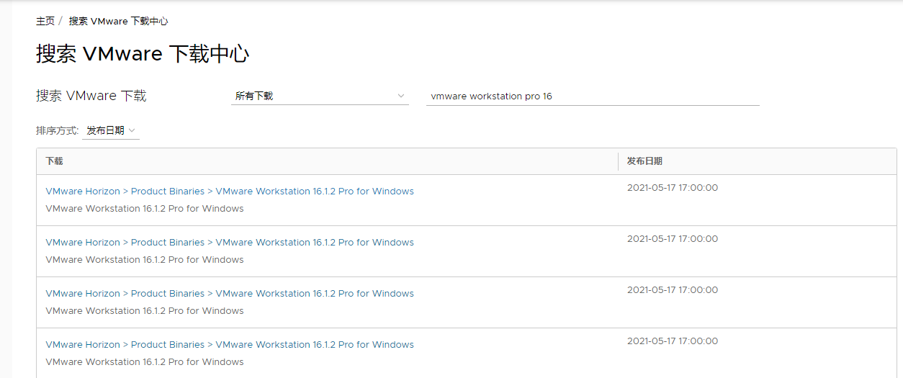
Task: Click the chevron arrow of 所有下载 dropdown
Action: click(x=401, y=96)
